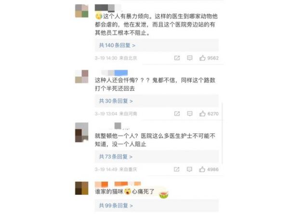Expand 共30条回复 replies
The image size is (289, 214).
click(x=116, y=101)
